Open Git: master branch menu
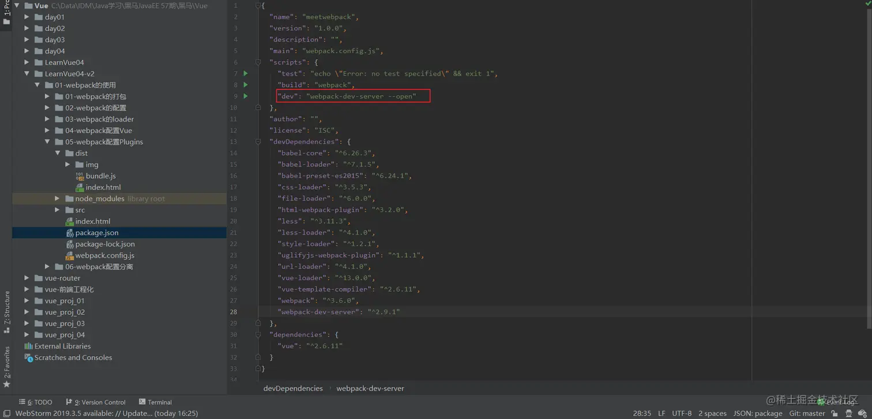The width and height of the screenshot is (872, 419). tap(807, 413)
